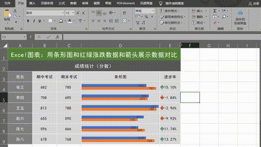Toggle Middle Align
This screenshot has width=261, height=147.
99,13
